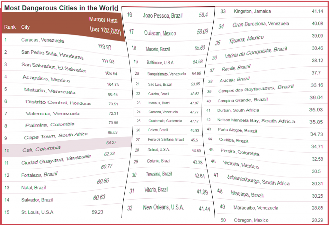The width and height of the screenshot is (329, 225).
Task: Click 'Teresina, Brazil'
Action: coord(159,174)
